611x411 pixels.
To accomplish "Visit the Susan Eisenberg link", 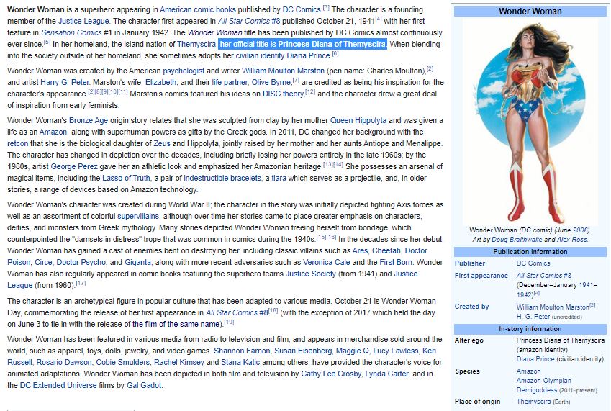I will pyautogui.click(x=303, y=351).
